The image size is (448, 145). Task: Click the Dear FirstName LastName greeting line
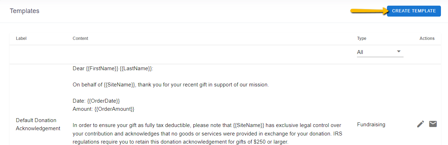113,68
